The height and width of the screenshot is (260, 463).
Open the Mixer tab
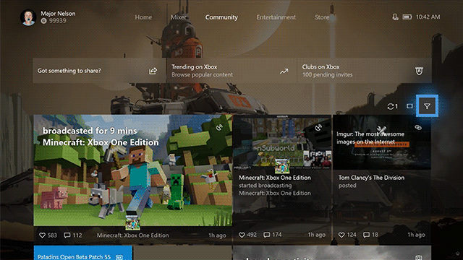pyautogui.click(x=179, y=17)
